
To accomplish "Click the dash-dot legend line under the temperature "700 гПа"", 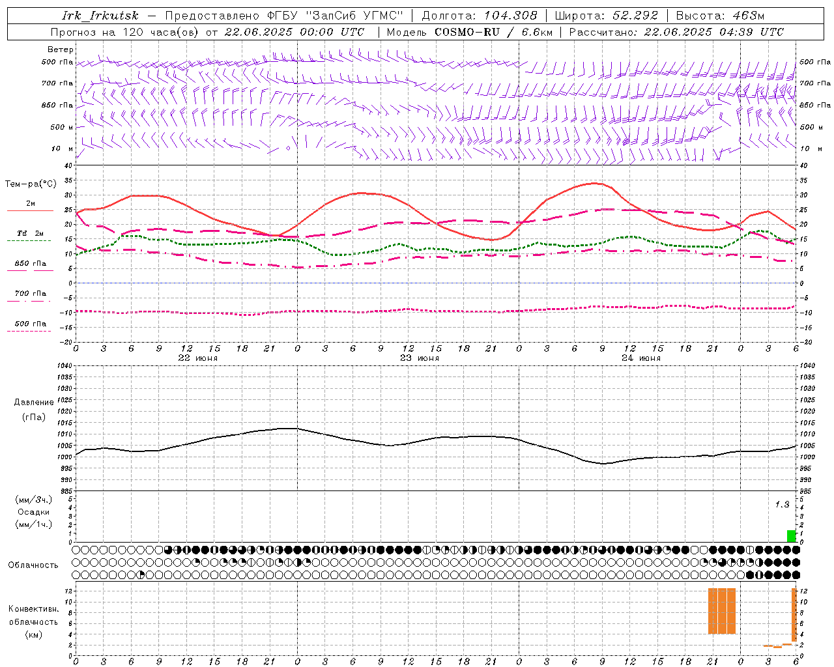I will tap(29, 301).
